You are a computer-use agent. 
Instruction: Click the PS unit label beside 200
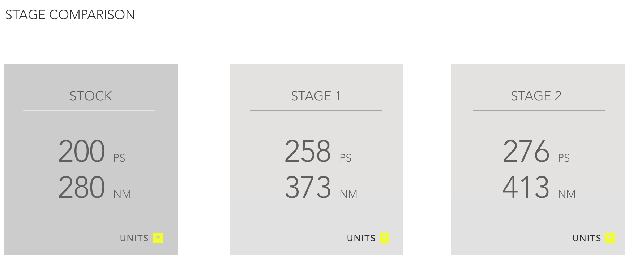pyautogui.click(x=119, y=158)
